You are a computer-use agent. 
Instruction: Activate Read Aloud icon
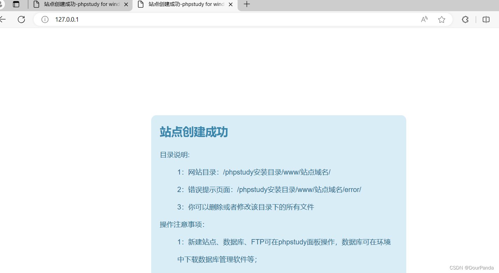click(x=424, y=20)
